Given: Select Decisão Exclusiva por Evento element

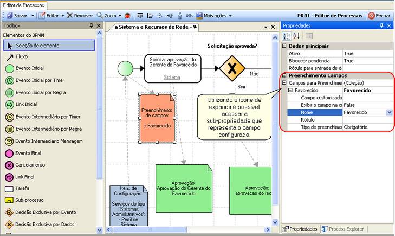Looking at the screenshot, I should tap(41, 212).
